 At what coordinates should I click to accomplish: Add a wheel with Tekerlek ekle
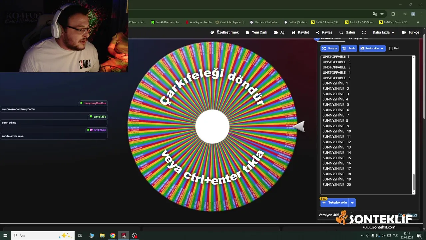(334, 202)
